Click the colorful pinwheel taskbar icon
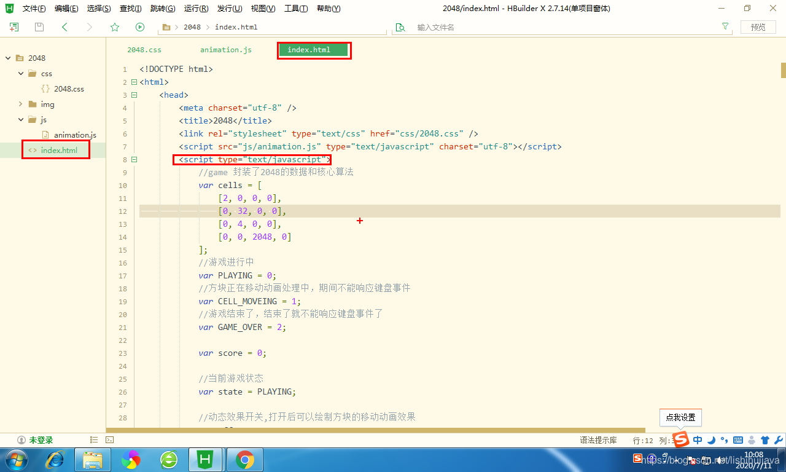The width and height of the screenshot is (786, 472). [131, 460]
